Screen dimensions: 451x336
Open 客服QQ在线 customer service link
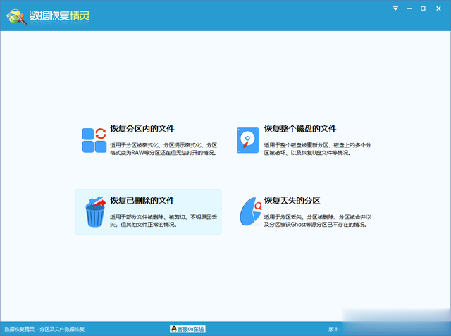187,329
